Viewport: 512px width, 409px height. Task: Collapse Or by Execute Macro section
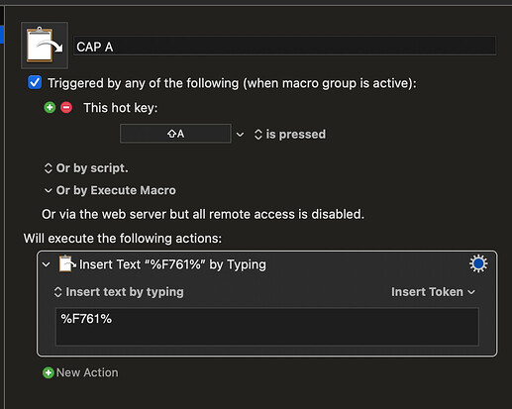110,190
